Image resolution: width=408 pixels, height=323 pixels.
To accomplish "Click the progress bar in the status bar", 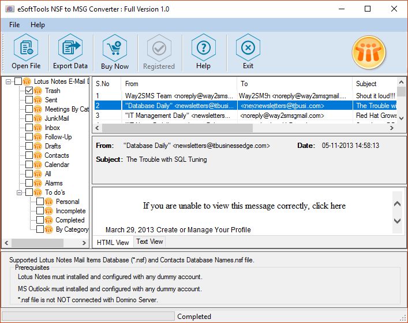I will [x=88, y=316].
